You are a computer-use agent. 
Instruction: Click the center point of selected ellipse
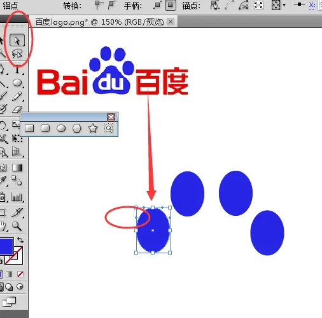(153, 230)
